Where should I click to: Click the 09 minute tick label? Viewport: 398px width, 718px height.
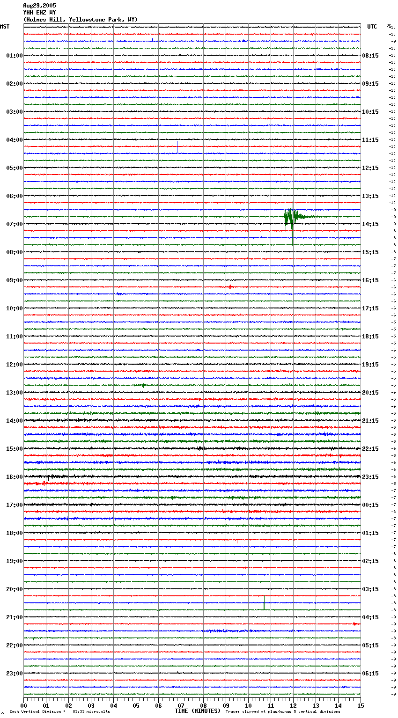[226, 705]
